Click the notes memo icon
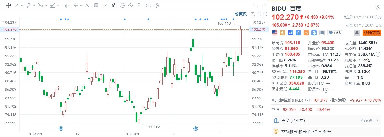384x137 pixels. click(x=322, y=33)
